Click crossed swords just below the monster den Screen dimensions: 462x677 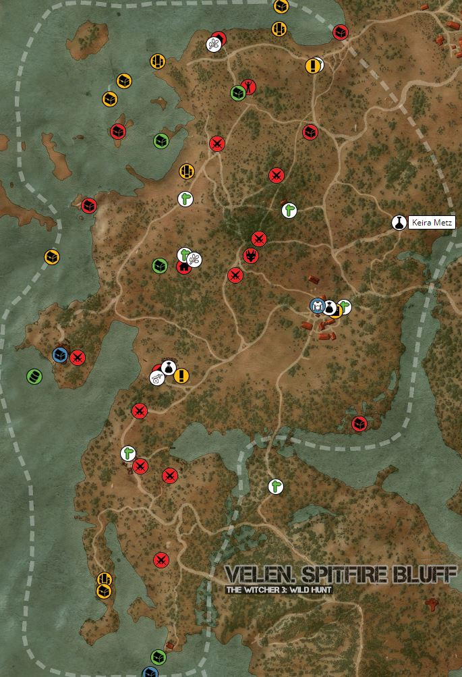point(235,275)
